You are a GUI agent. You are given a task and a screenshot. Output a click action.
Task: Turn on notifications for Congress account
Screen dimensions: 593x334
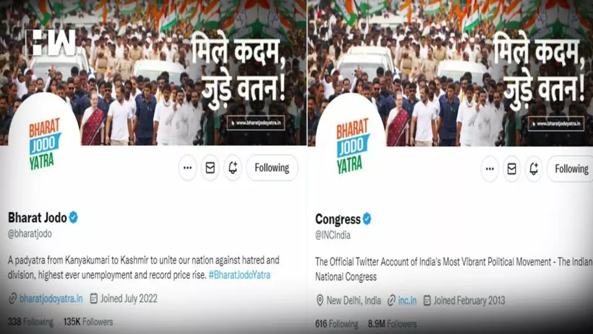click(x=534, y=169)
